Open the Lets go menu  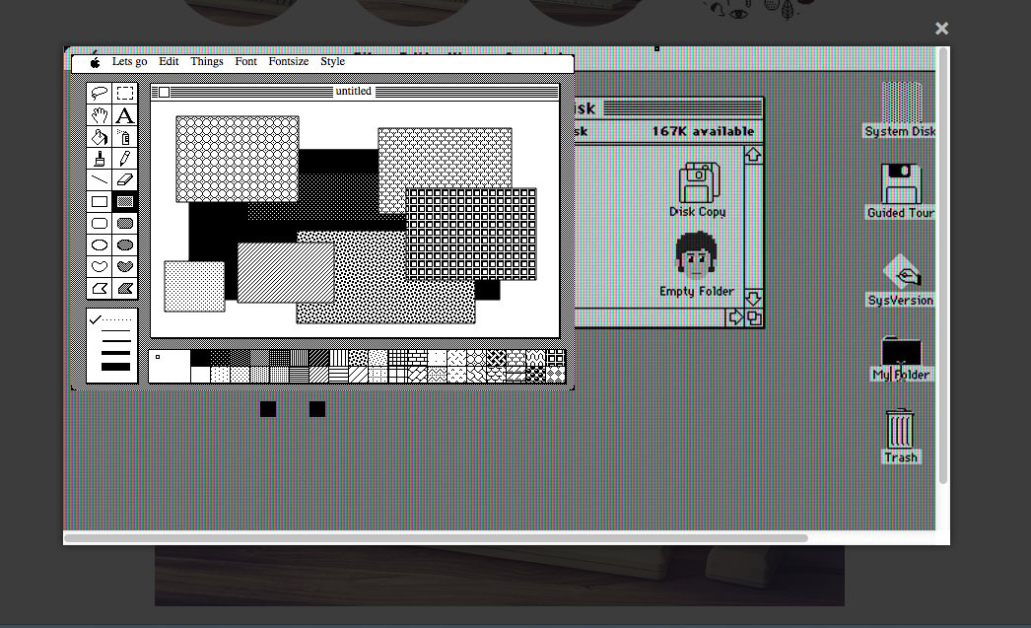129,61
